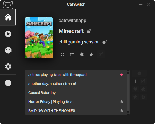Open the info circle sidebar tab
The image size is (155, 124).
point(8,83)
